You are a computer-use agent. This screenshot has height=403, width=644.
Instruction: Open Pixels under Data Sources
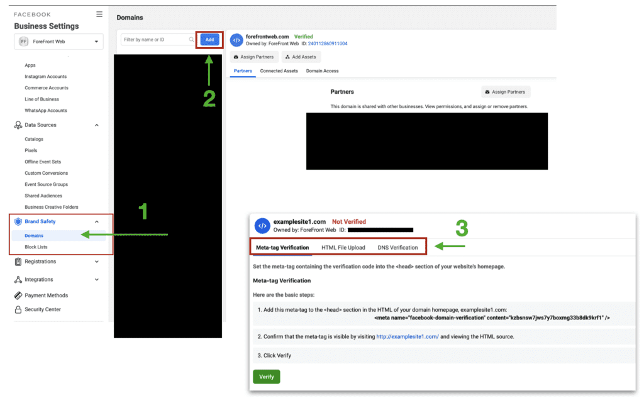pyautogui.click(x=31, y=151)
